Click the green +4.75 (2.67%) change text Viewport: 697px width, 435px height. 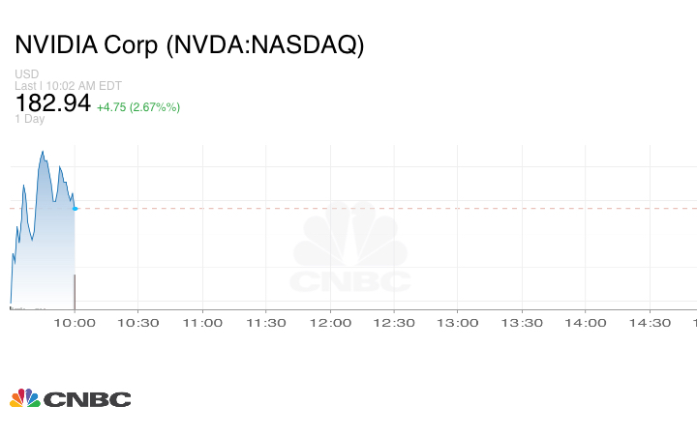(138, 106)
